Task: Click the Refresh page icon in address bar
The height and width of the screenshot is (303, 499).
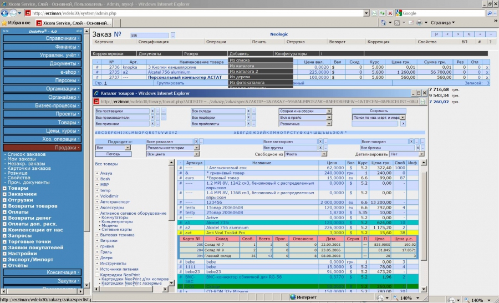Action: [381, 12]
